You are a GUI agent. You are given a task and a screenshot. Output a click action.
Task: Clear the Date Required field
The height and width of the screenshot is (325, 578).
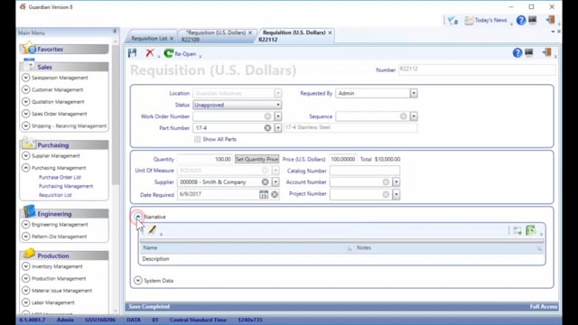[x=275, y=194]
